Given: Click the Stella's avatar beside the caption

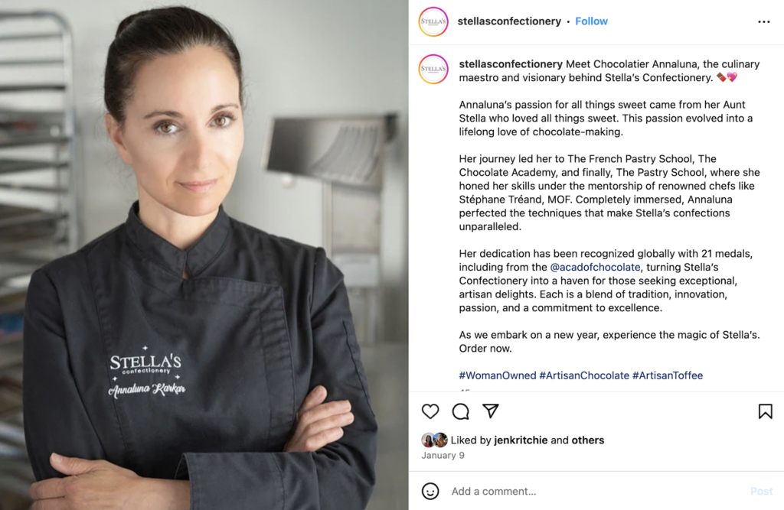Looking at the screenshot, I should pyautogui.click(x=433, y=69).
